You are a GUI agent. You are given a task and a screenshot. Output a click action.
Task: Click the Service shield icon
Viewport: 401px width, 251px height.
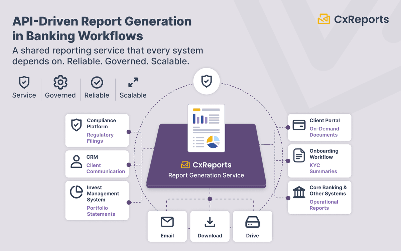24,82
